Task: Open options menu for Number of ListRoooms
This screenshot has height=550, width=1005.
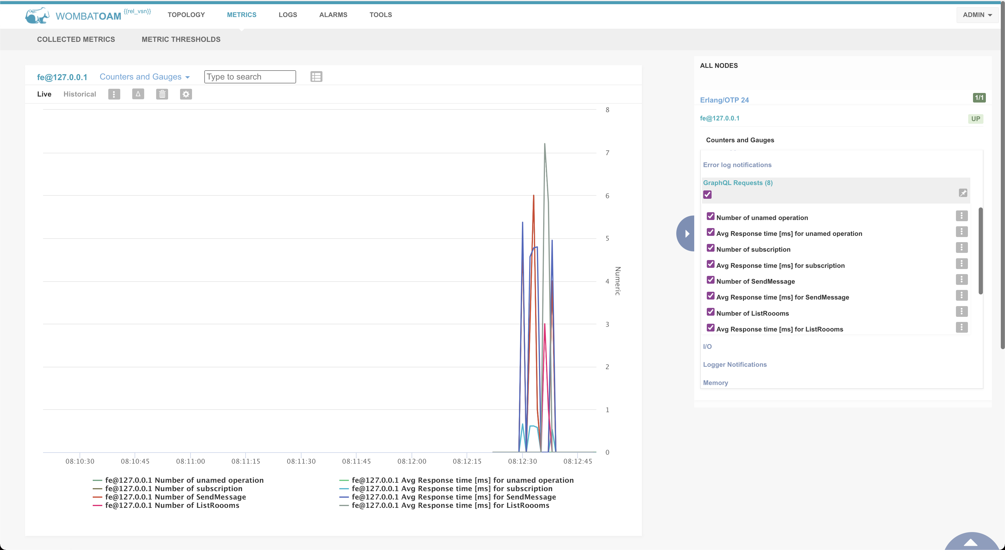Action: pos(961,311)
